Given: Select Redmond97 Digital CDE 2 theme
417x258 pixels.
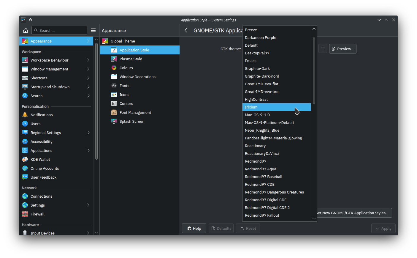Looking at the screenshot, I should pyautogui.click(x=277, y=207).
